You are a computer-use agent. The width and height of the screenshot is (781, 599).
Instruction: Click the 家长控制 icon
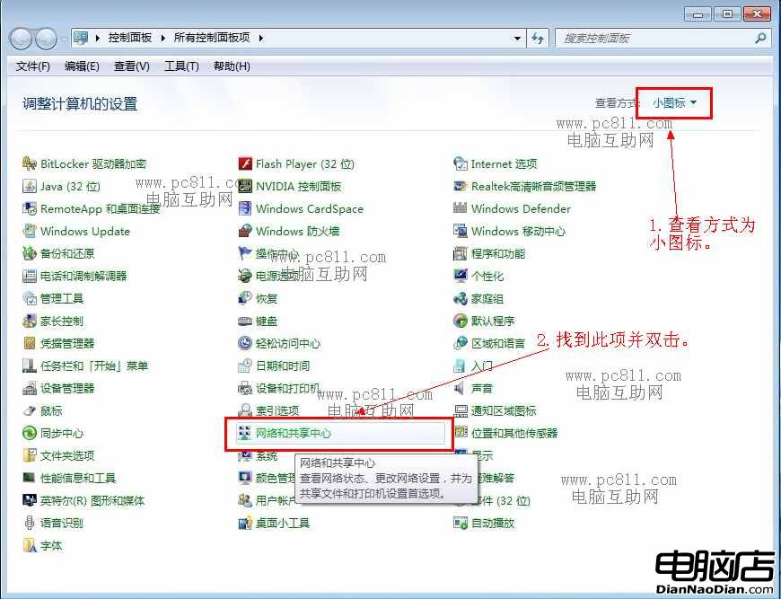point(30,321)
